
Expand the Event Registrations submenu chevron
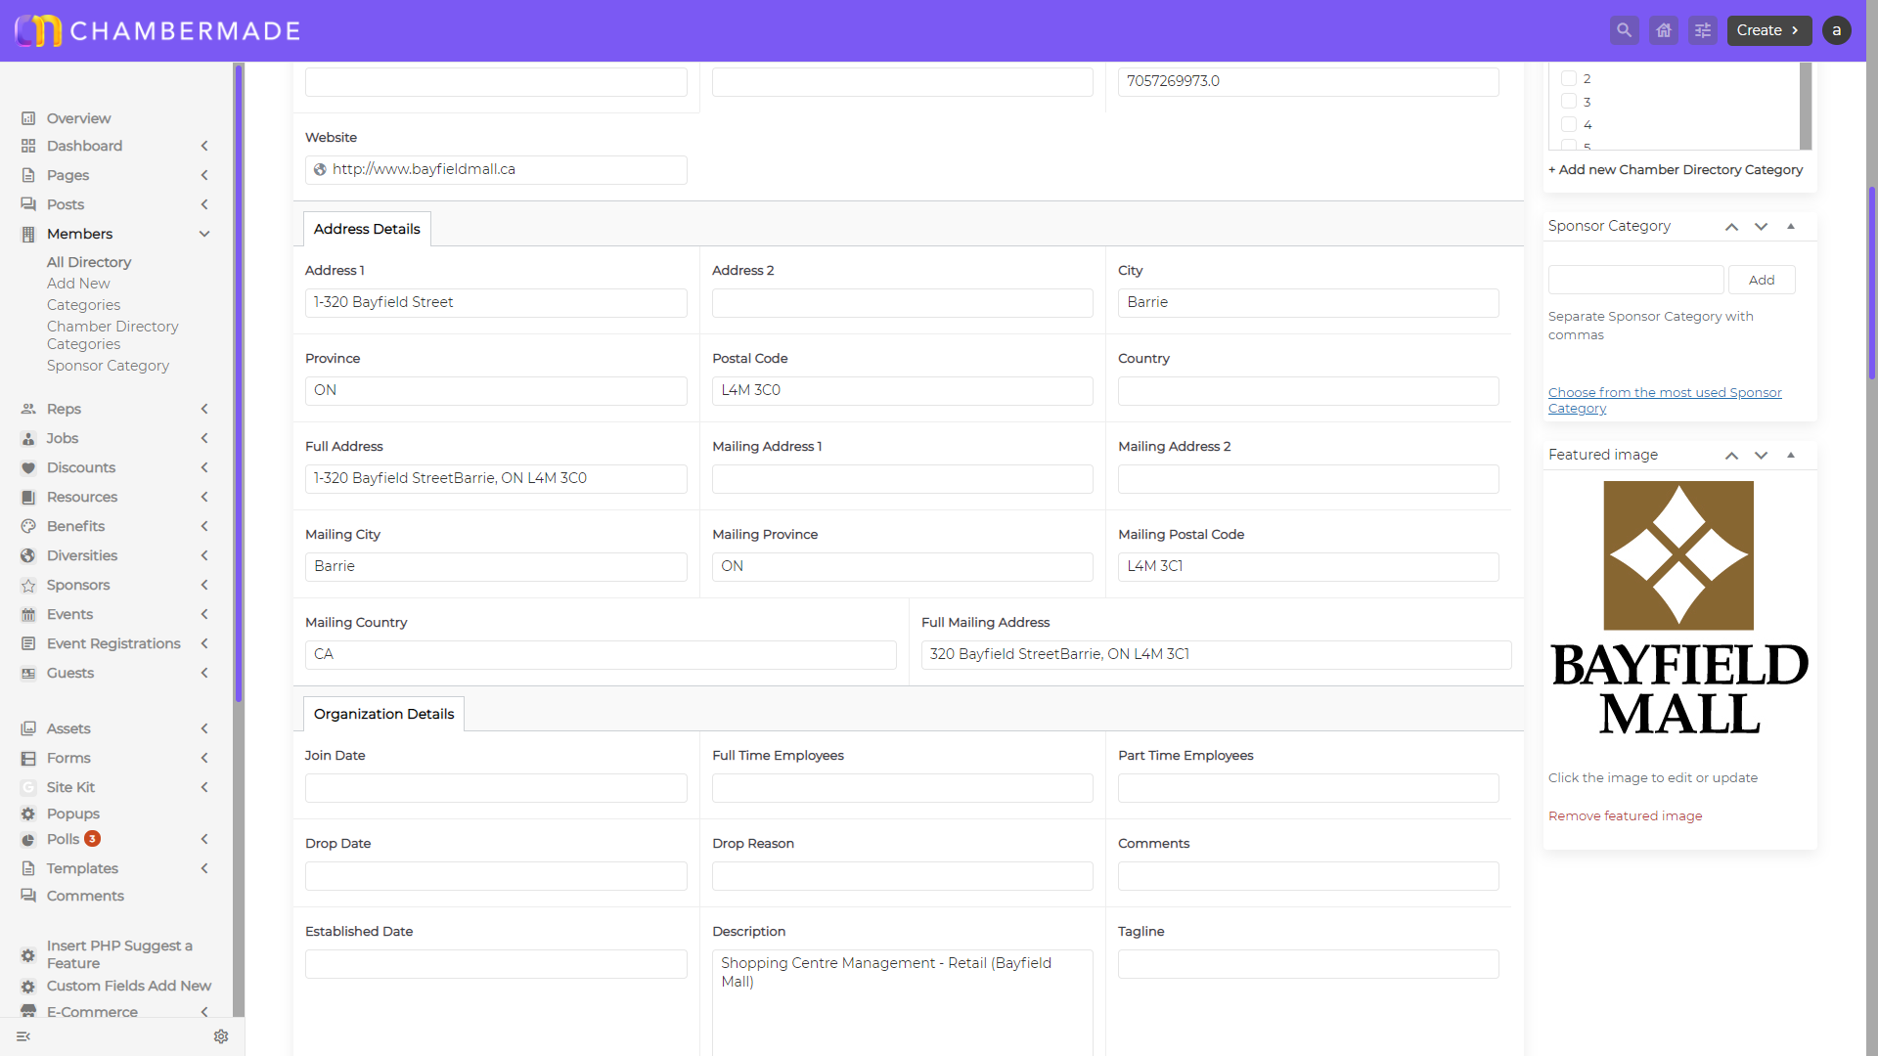click(x=204, y=643)
